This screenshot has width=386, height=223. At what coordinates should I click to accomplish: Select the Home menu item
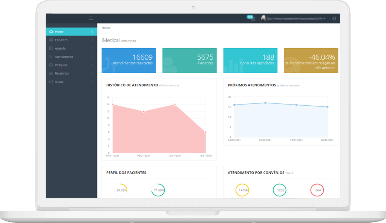71,32
